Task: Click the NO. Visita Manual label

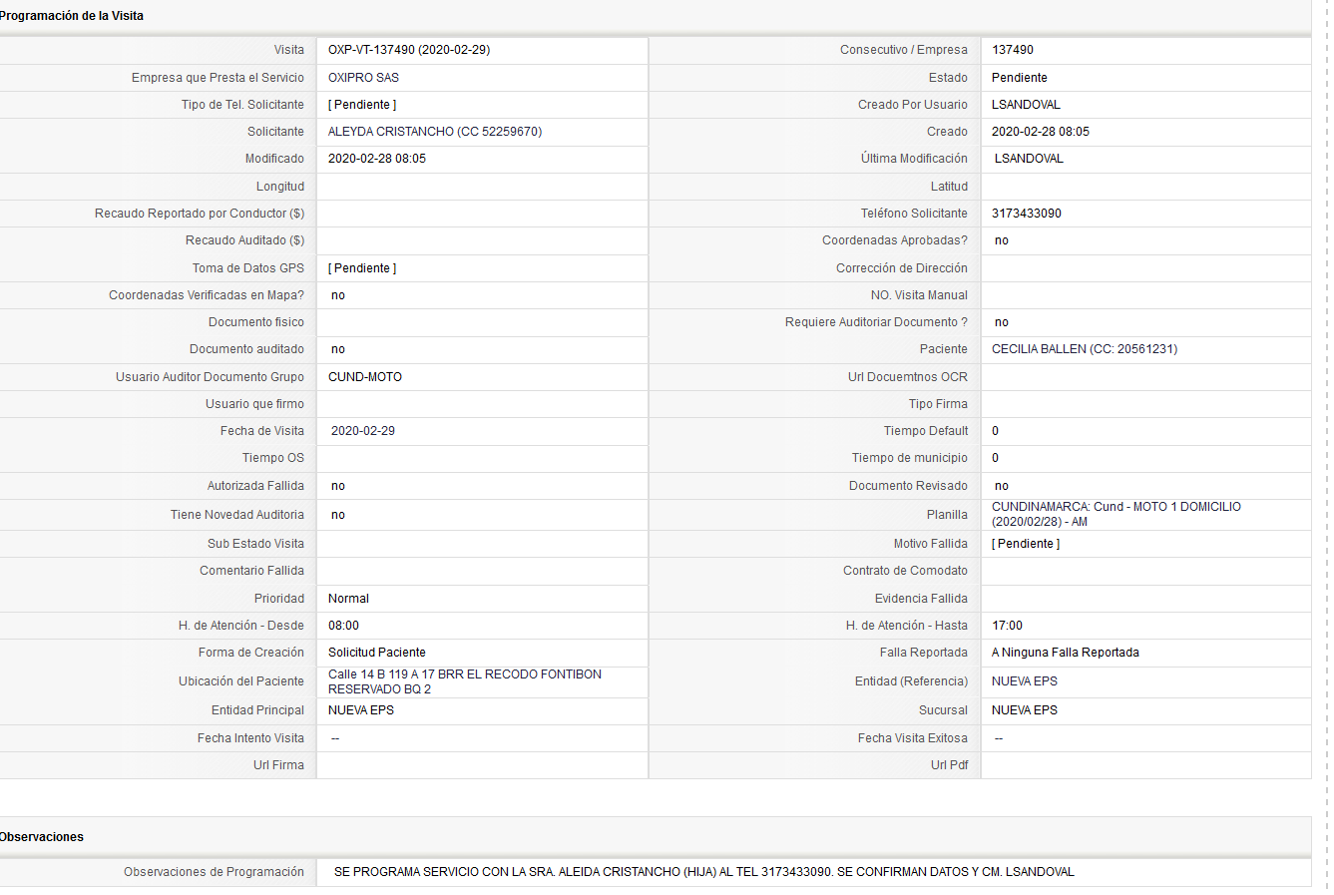Action: (919, 295)
